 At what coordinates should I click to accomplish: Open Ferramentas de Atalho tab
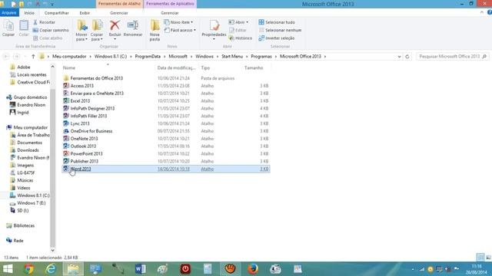coord(119,4)
